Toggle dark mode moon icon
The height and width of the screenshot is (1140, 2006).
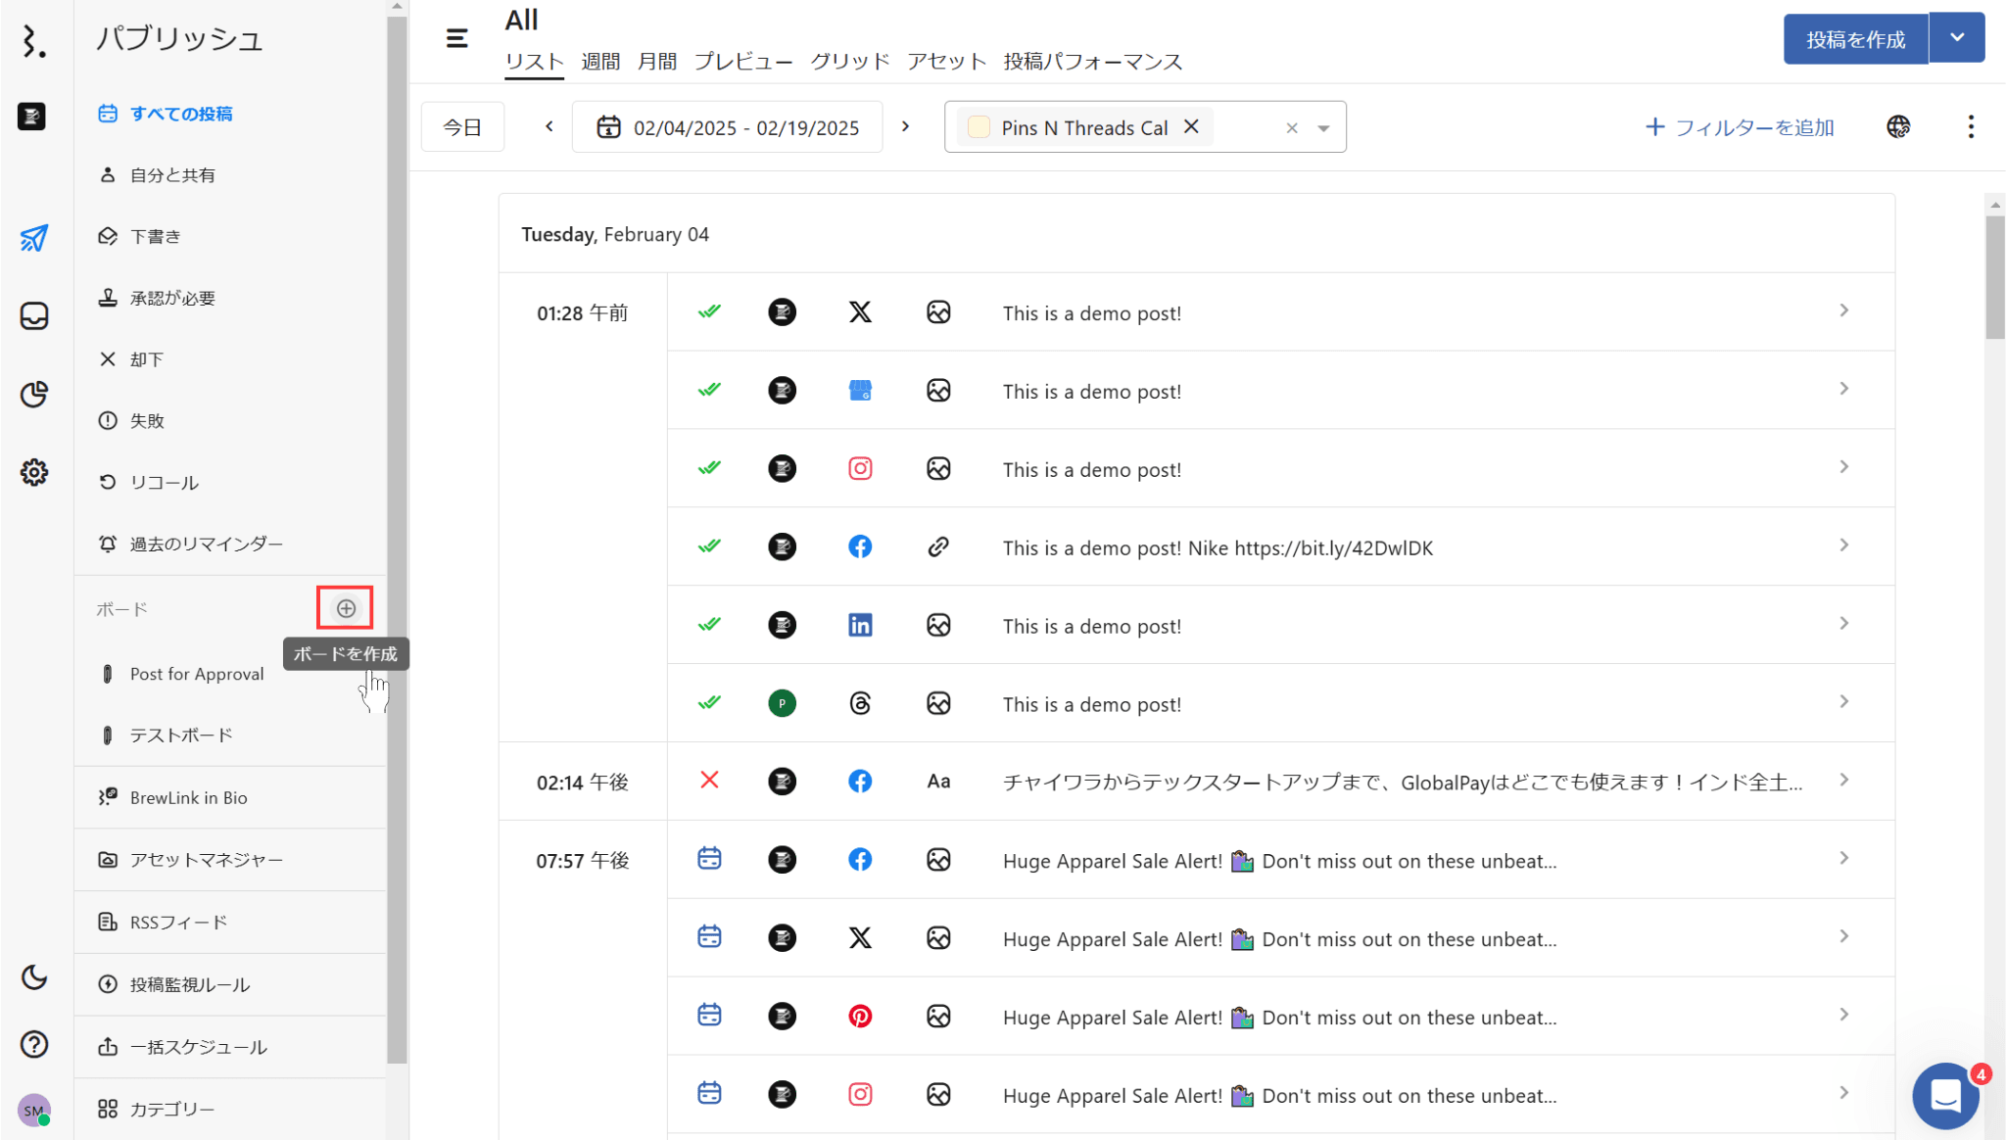click(x=34, y=976)
